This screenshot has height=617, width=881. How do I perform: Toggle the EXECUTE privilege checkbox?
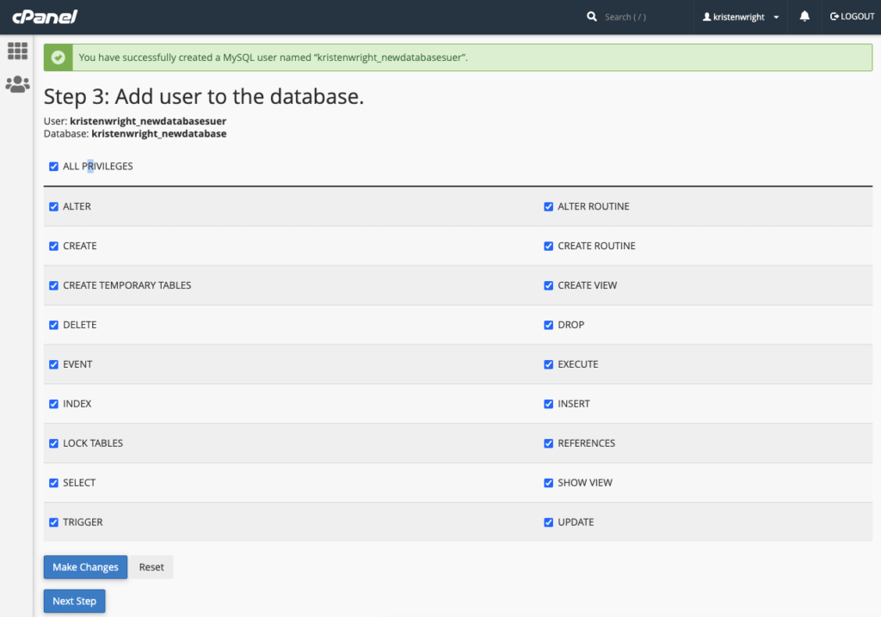[548, 365]
